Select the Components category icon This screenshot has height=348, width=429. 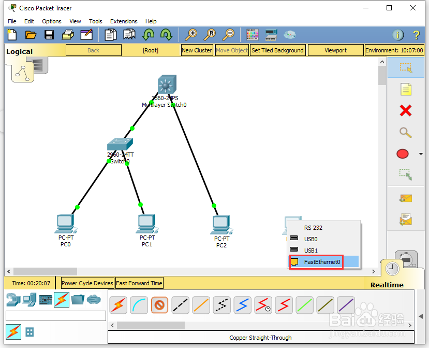[46, 300]
